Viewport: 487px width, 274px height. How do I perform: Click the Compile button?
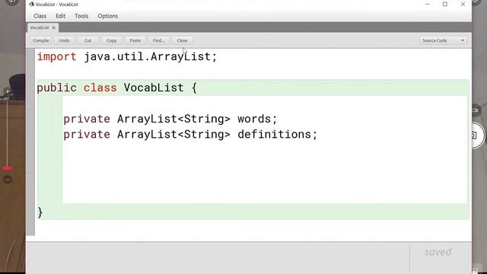tap(40, 40)
